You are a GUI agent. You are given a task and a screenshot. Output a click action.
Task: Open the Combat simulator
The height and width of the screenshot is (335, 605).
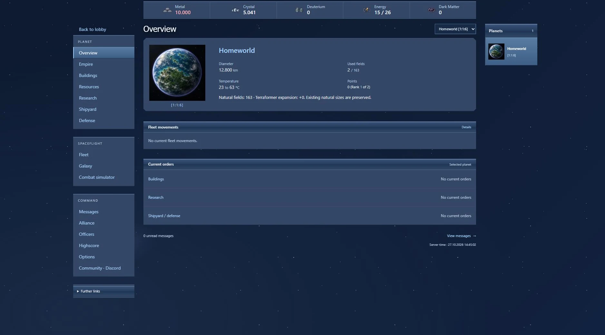coord(104,177)
